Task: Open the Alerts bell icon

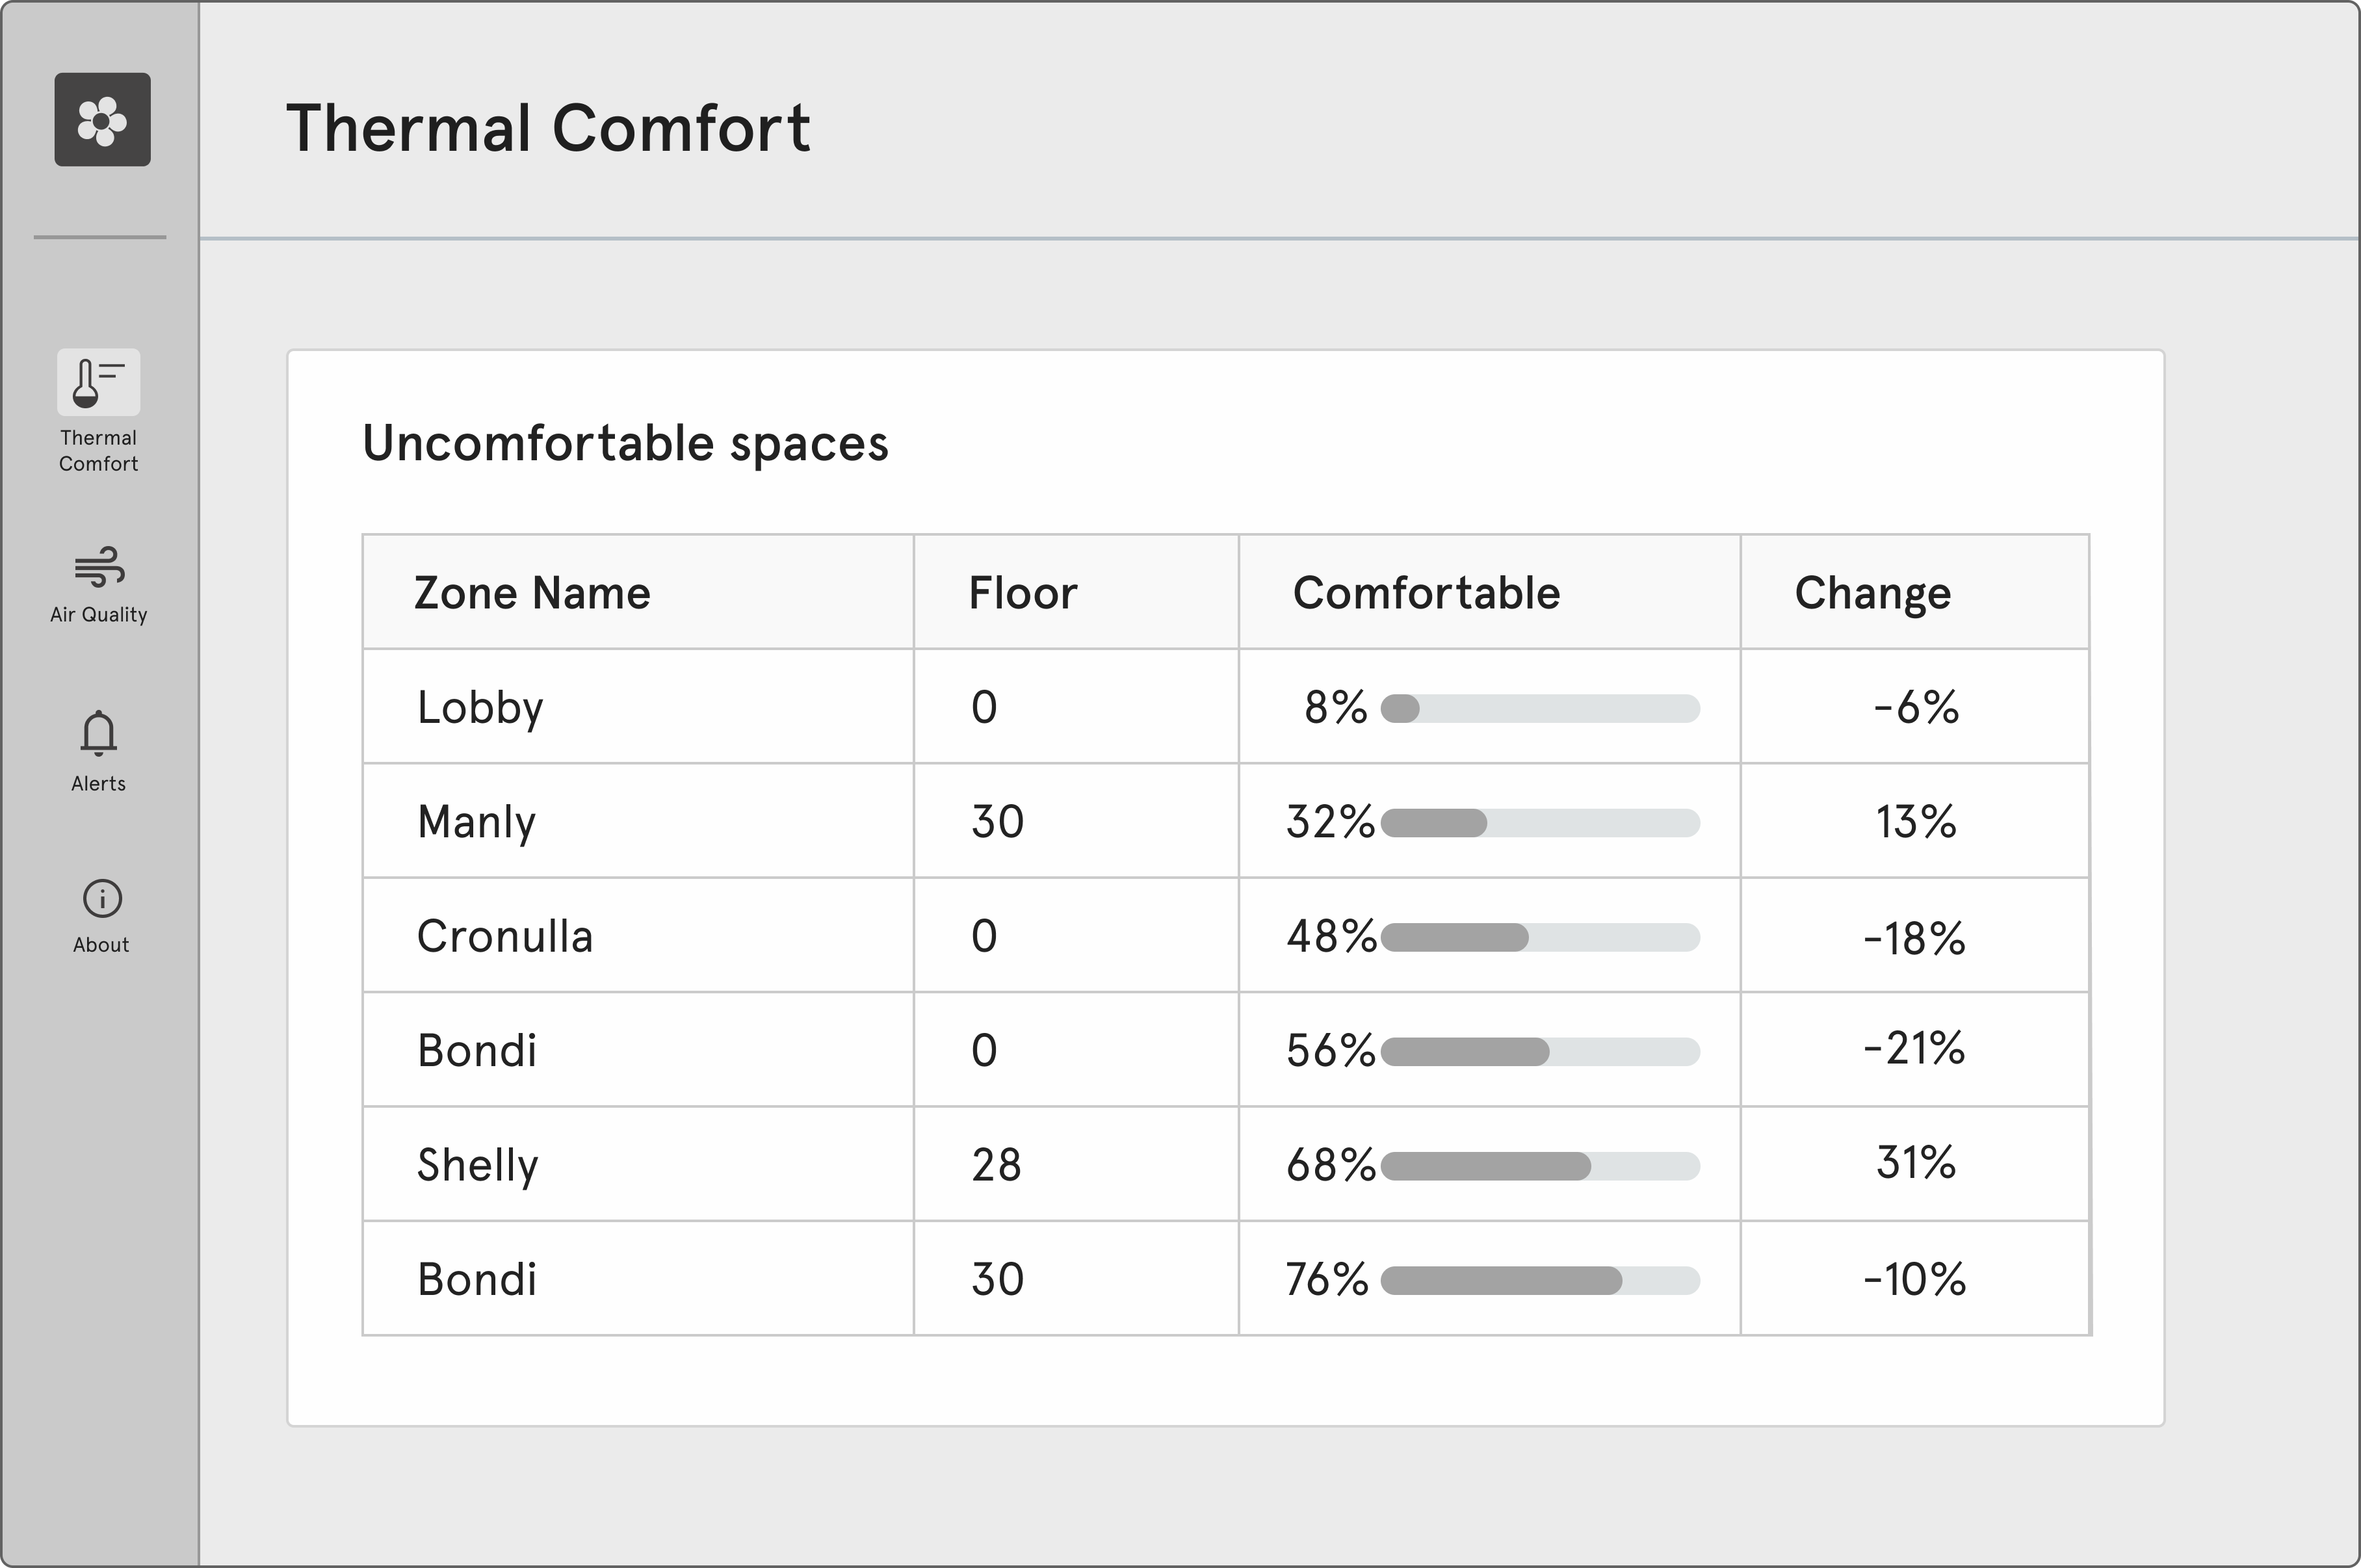Action: [x=99, y=733]
